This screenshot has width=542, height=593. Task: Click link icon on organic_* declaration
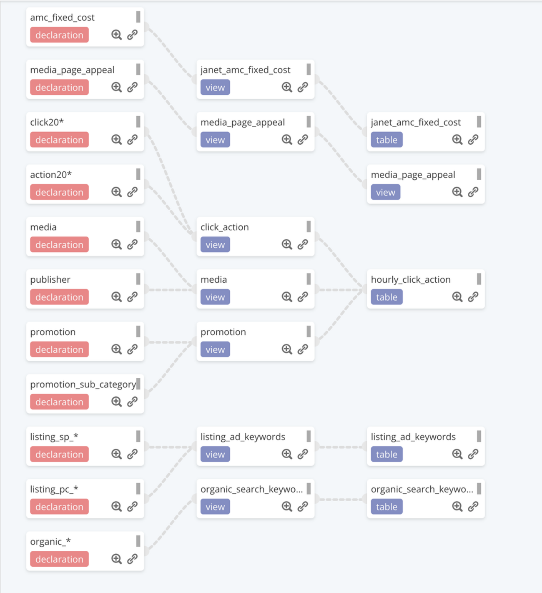(x=133, y=559)
